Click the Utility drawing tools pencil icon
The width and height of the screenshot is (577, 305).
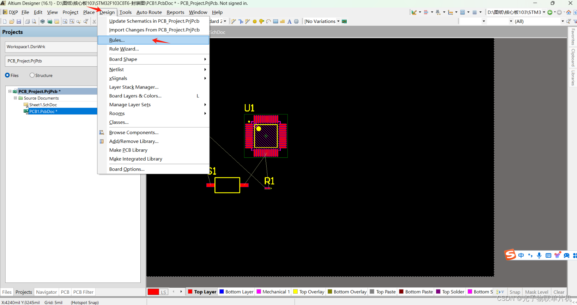[414, 12]
